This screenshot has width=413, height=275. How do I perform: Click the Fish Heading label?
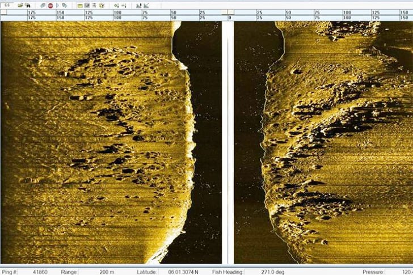[227, 272]
